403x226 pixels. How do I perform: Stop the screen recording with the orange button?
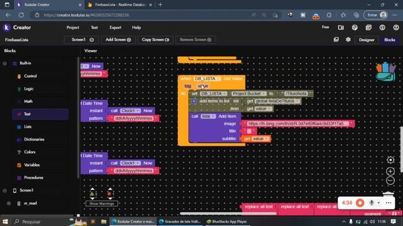360,203
